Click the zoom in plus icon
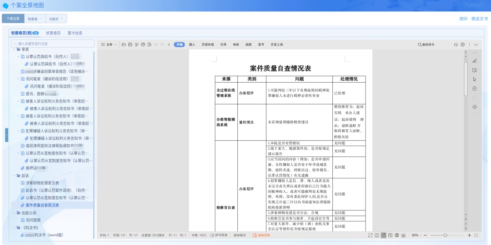This screenshot has width=491, height=245. pos(469,235)
